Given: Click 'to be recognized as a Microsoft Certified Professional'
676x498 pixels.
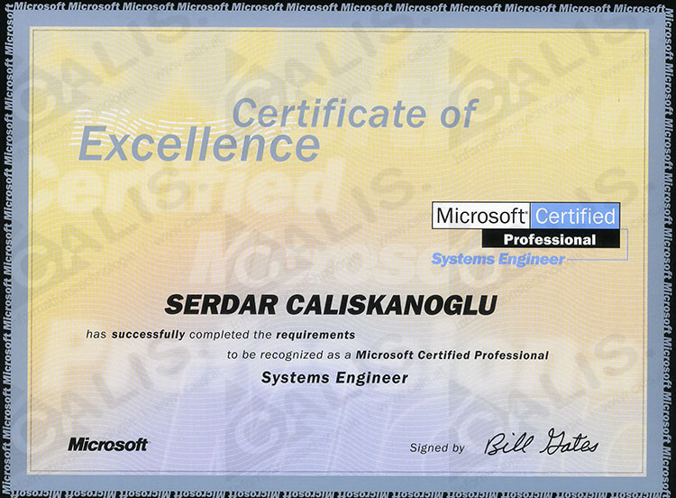Looking at the screenshot, I should click(388, 355).
